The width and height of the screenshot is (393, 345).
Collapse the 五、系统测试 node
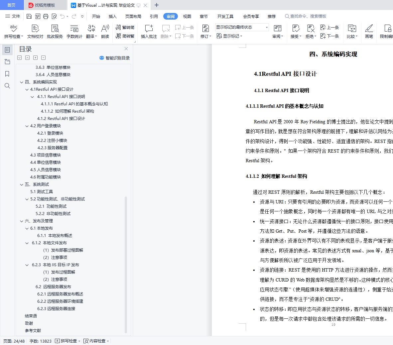[x=22, y=185]
